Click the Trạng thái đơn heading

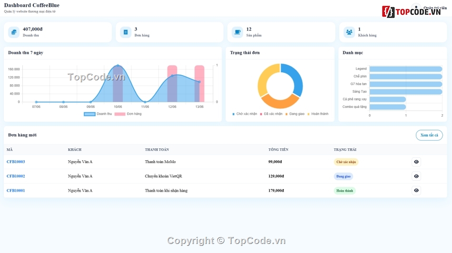245,53
